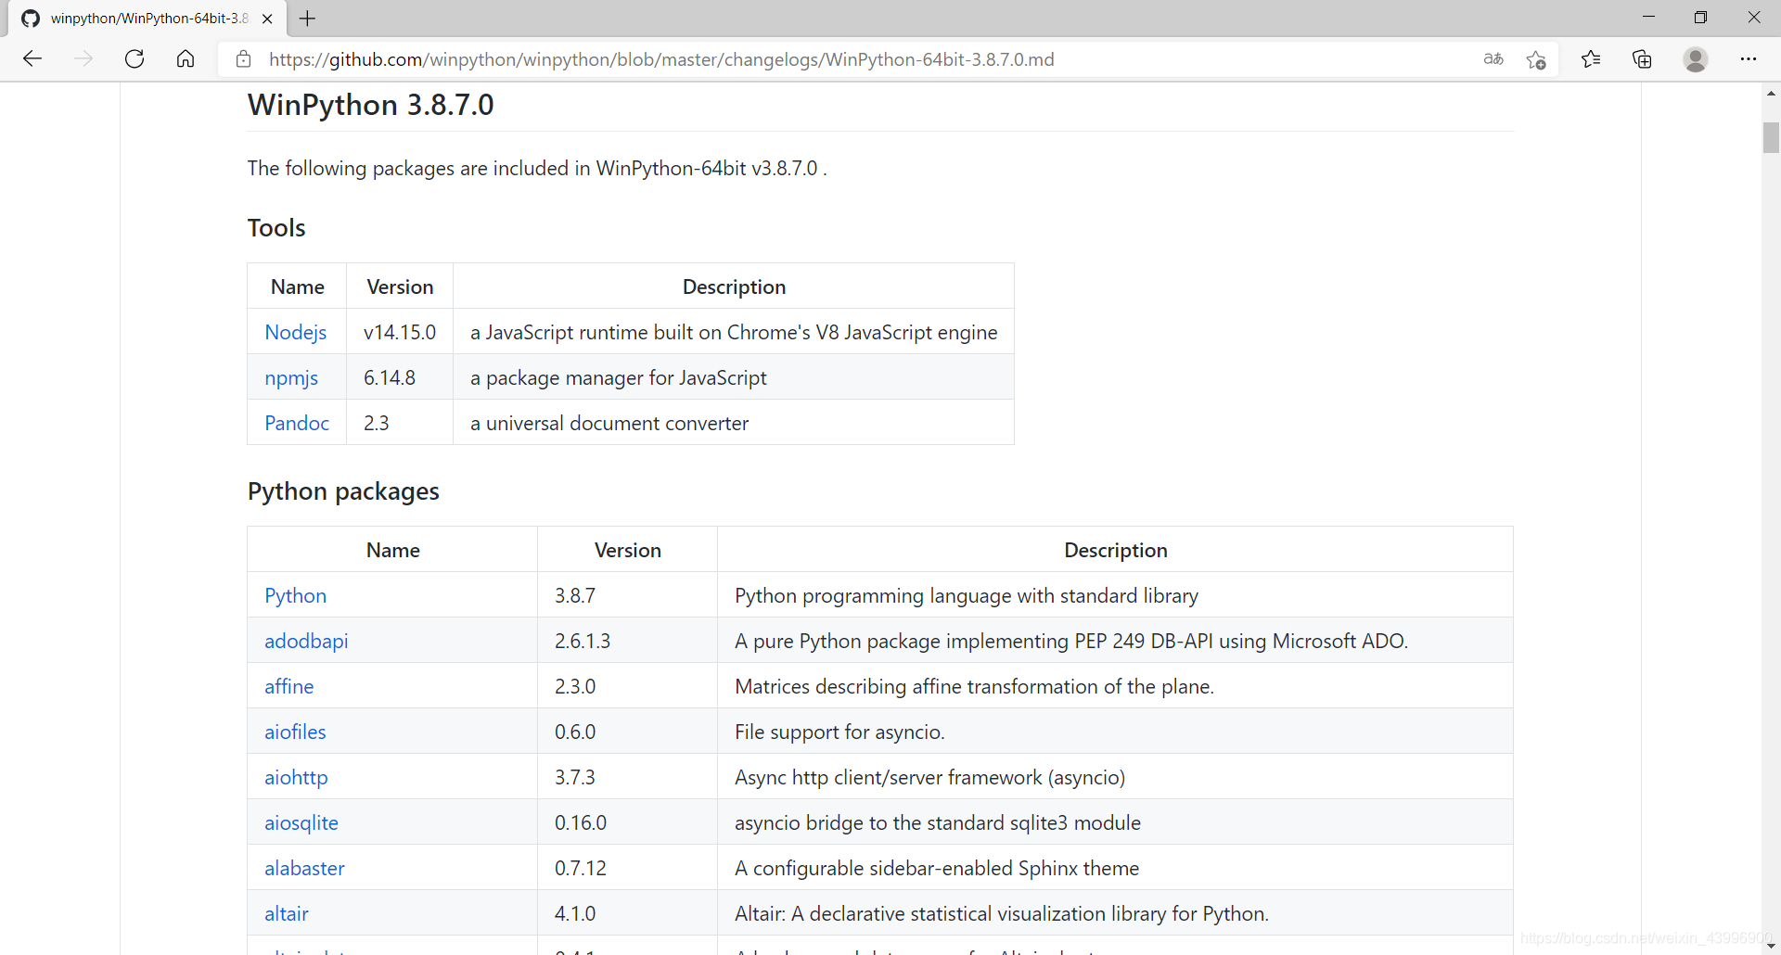Viewport: 1781px width, 955px height.
Task: Click the page scrollbar thumb
Action: point(1771,137)
